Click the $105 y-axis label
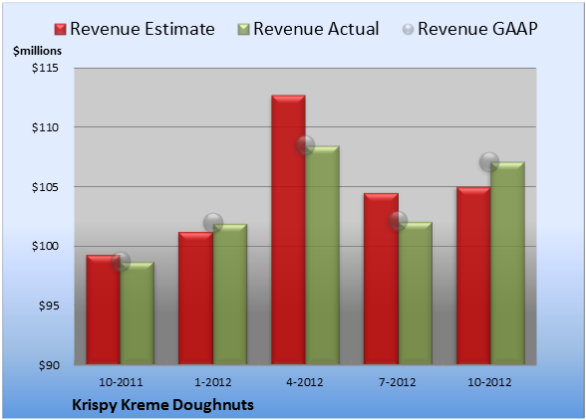Screen dimensions: 586x420 coord(46,187)
